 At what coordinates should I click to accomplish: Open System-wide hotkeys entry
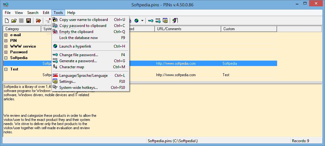[90, 88]
